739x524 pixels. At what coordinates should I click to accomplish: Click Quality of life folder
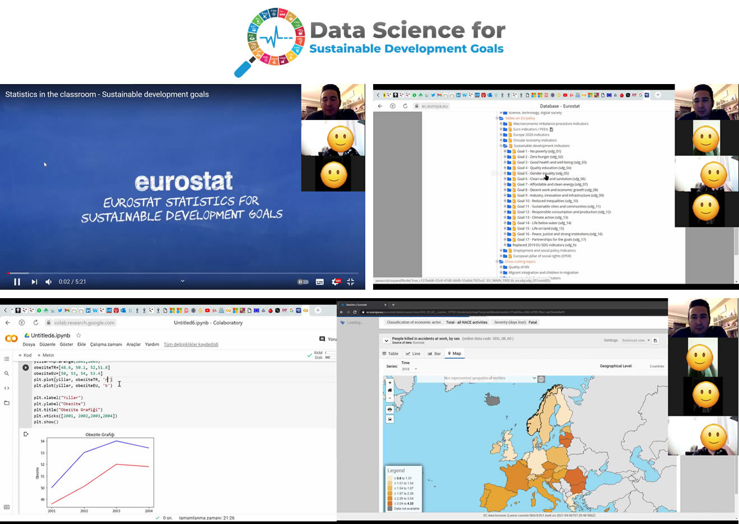519,267
